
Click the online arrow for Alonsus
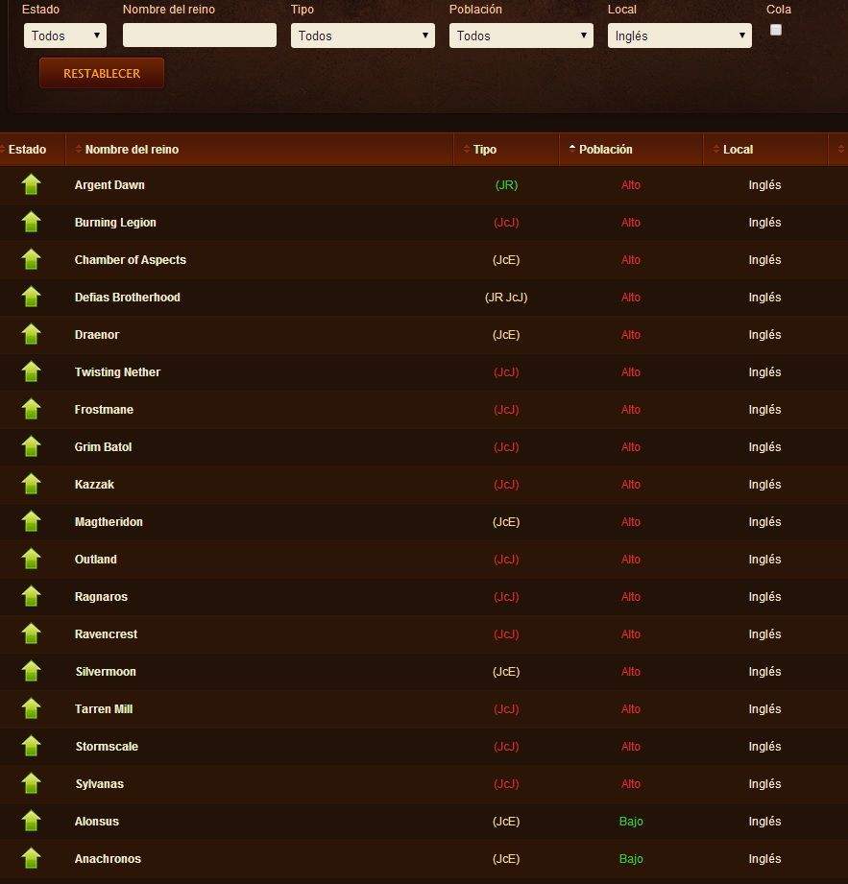(x=31, y=821)
